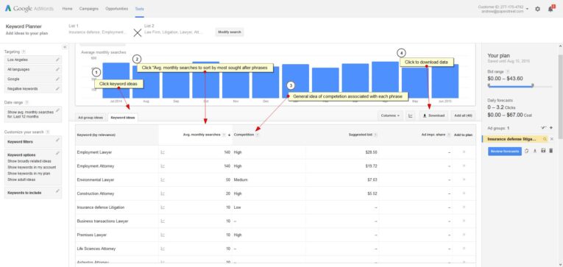Show trend chart for Environmental Lawyer
563x267 pixels.
[x=163, y=179]
